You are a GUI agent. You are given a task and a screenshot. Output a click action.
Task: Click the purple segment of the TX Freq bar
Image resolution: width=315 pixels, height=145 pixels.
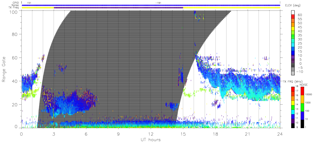coord(118,8)
